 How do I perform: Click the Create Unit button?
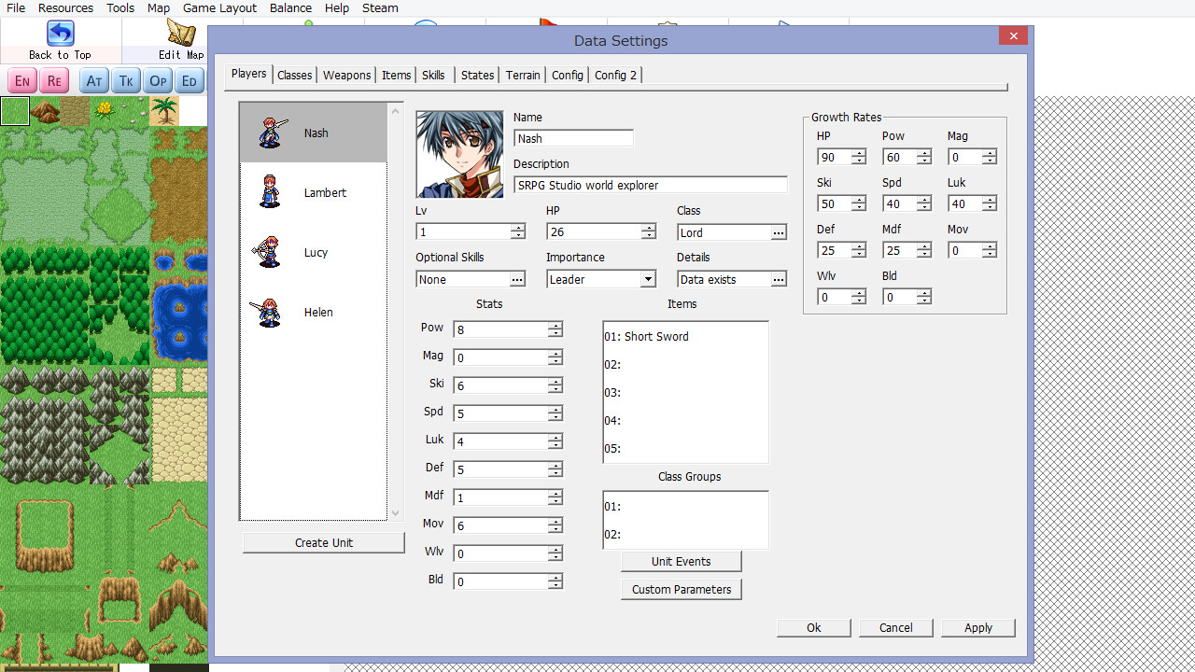pos(323,542)
